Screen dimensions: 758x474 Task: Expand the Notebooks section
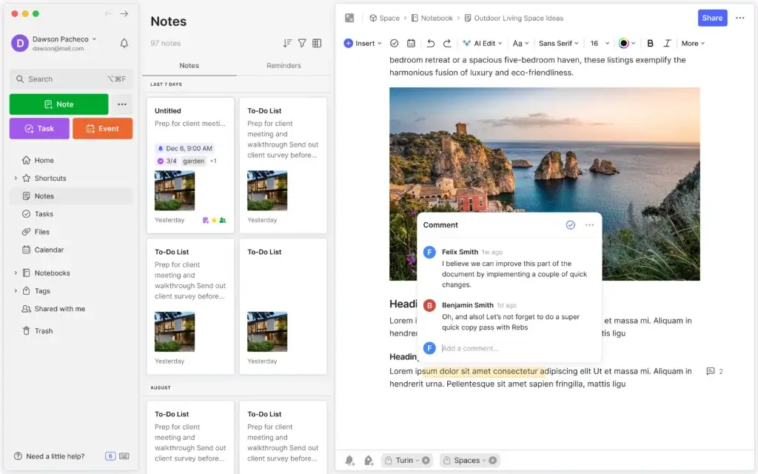click(16, 273)
